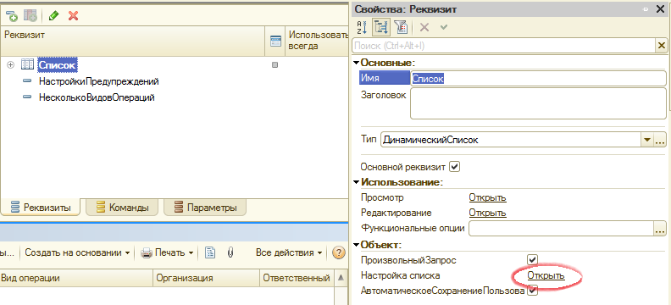Click the confirm checkmark icon in Properties

pos(444,27)
